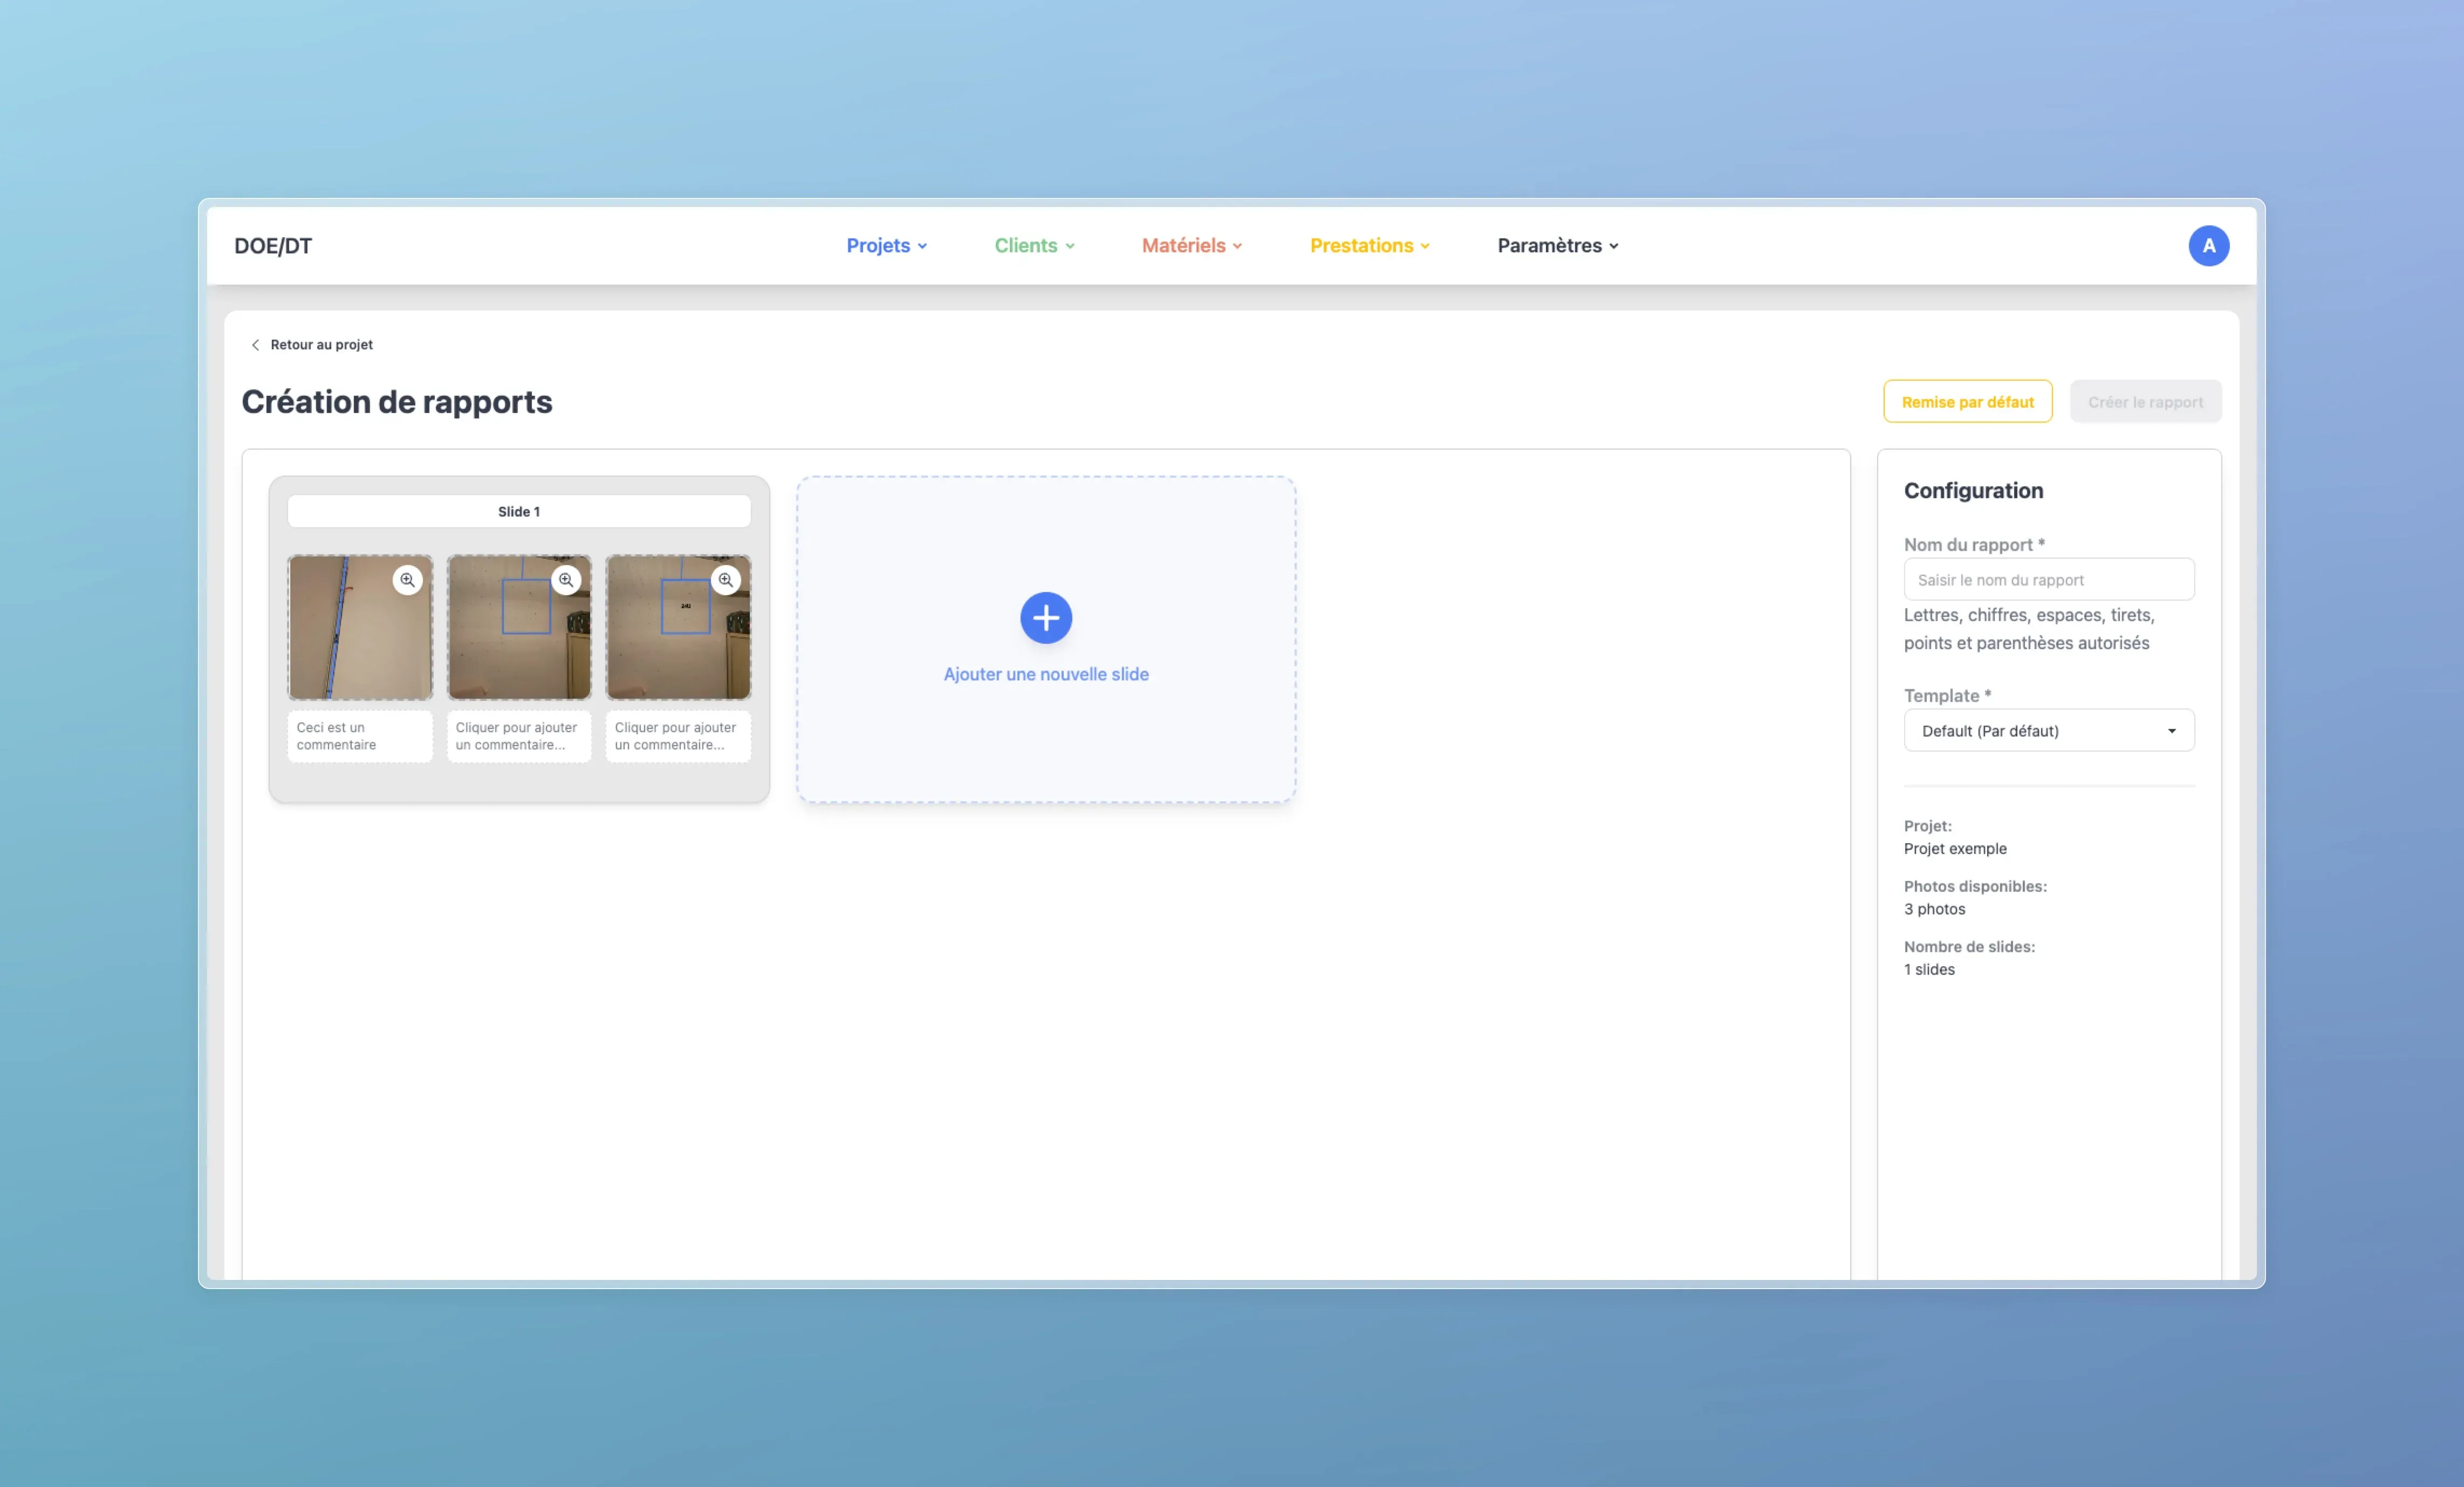This screenshot has width=2464, height=1487.
Task: Click the DOE/DT logo
Action: [x=273, y=246]
